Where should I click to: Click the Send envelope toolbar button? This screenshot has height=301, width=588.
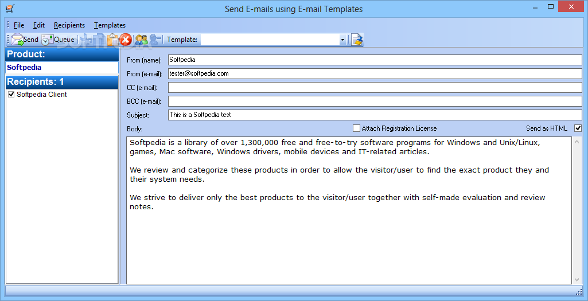(25, 40)
